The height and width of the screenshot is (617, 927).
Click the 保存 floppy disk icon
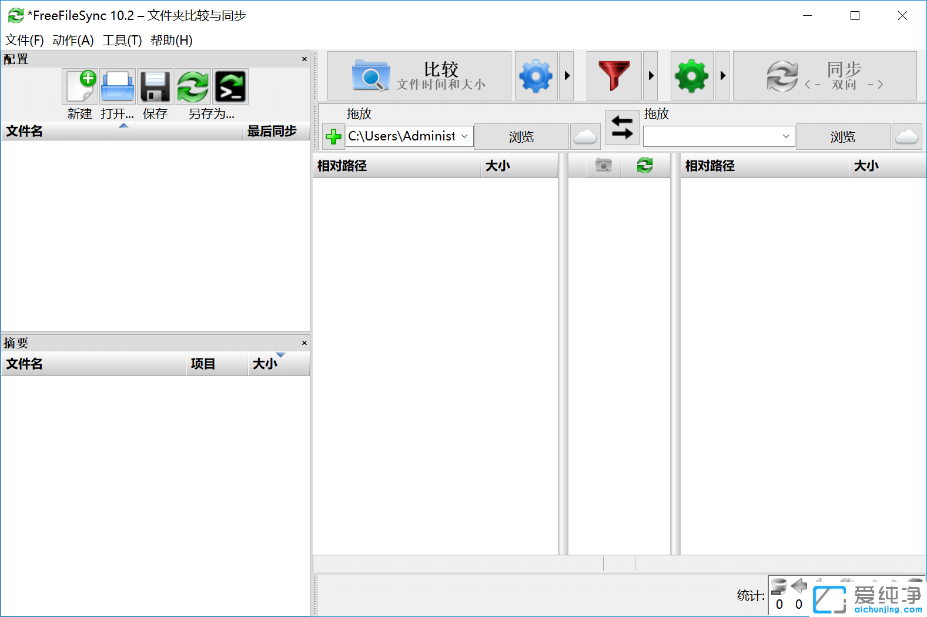(155, 86)
